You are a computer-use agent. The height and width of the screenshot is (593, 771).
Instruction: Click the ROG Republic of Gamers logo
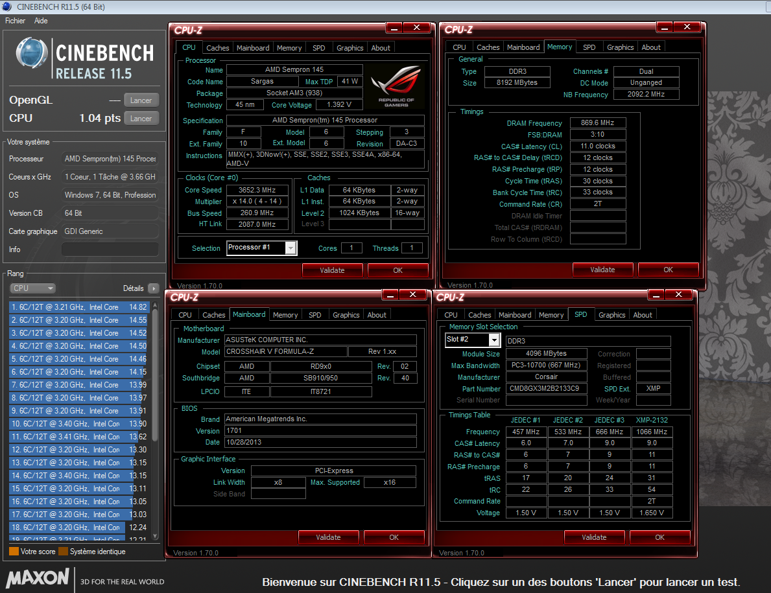(396, 86)
